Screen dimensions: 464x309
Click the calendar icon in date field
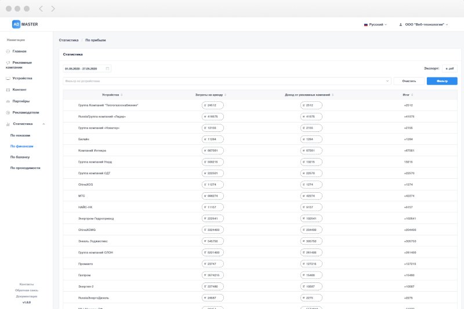tap(107, 68)
